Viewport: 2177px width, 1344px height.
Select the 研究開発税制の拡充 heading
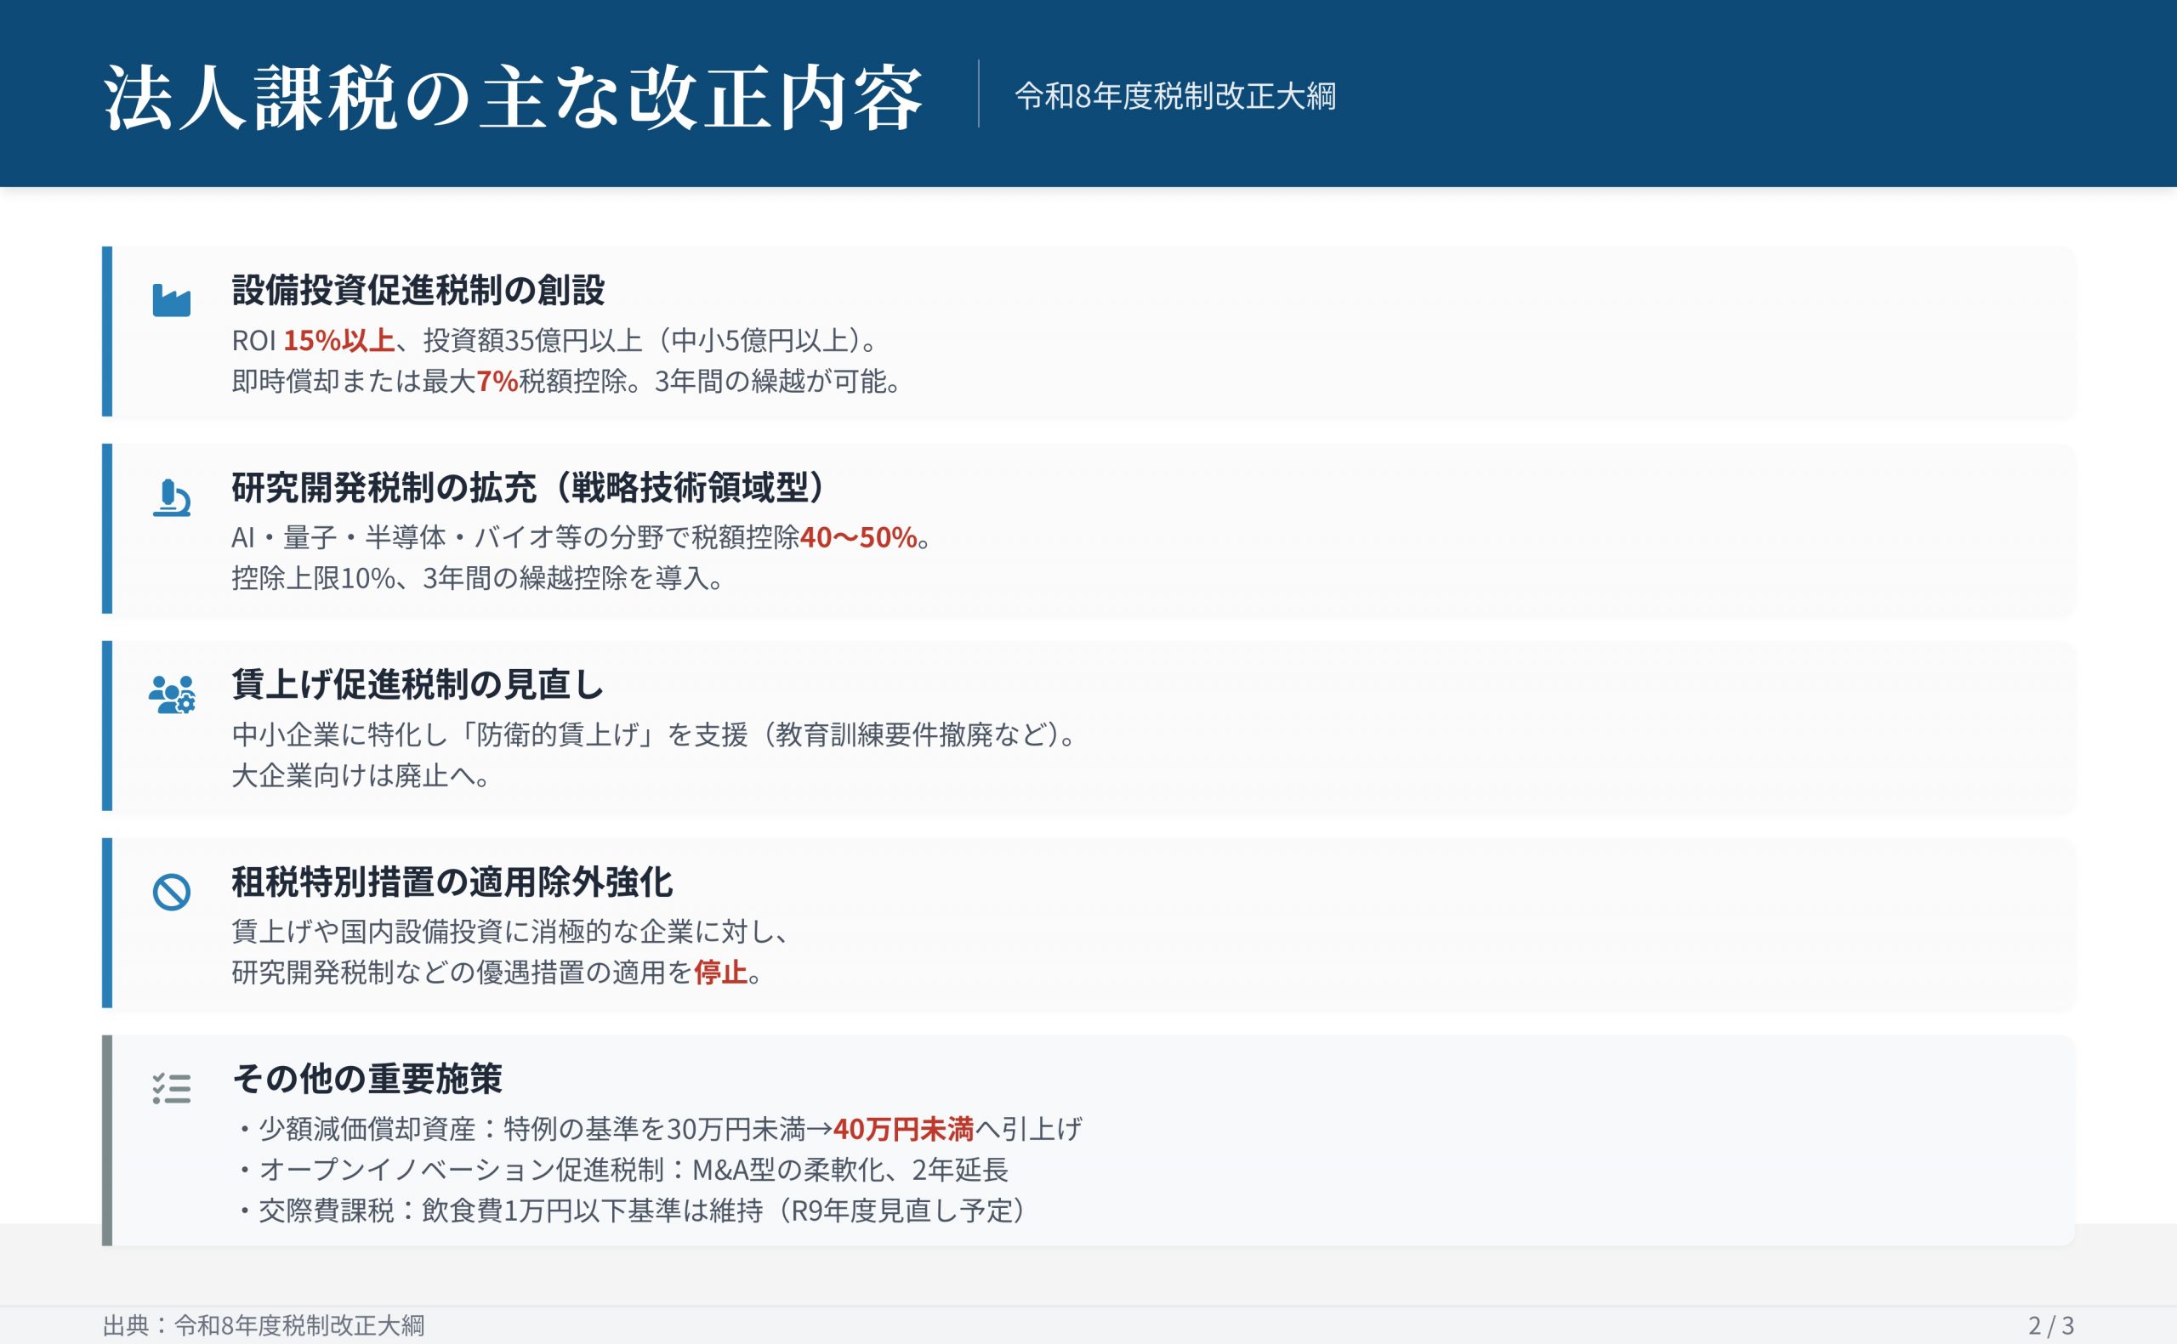pyautogui.click(x=530, y=487)
